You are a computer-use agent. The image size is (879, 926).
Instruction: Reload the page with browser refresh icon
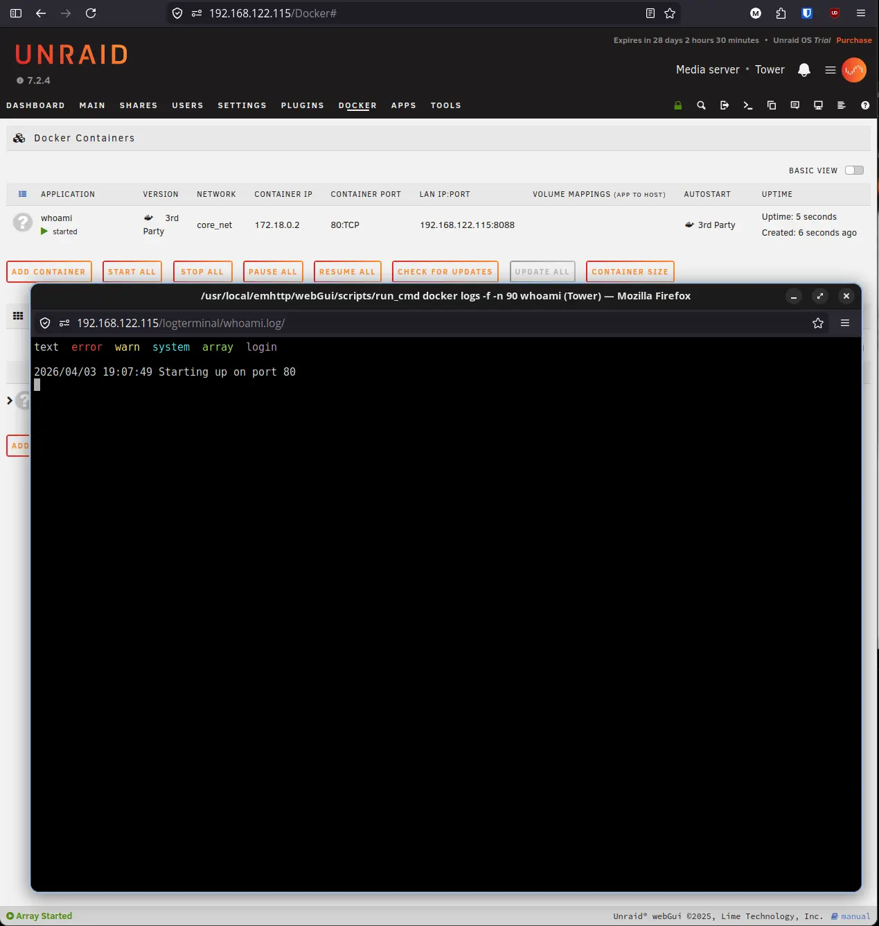tap(91, 13)
